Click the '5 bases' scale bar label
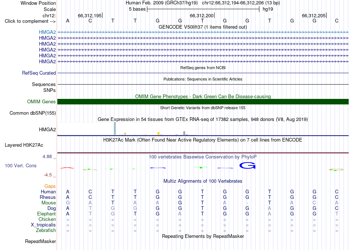 pyautogui.click(x=137, y=9)
